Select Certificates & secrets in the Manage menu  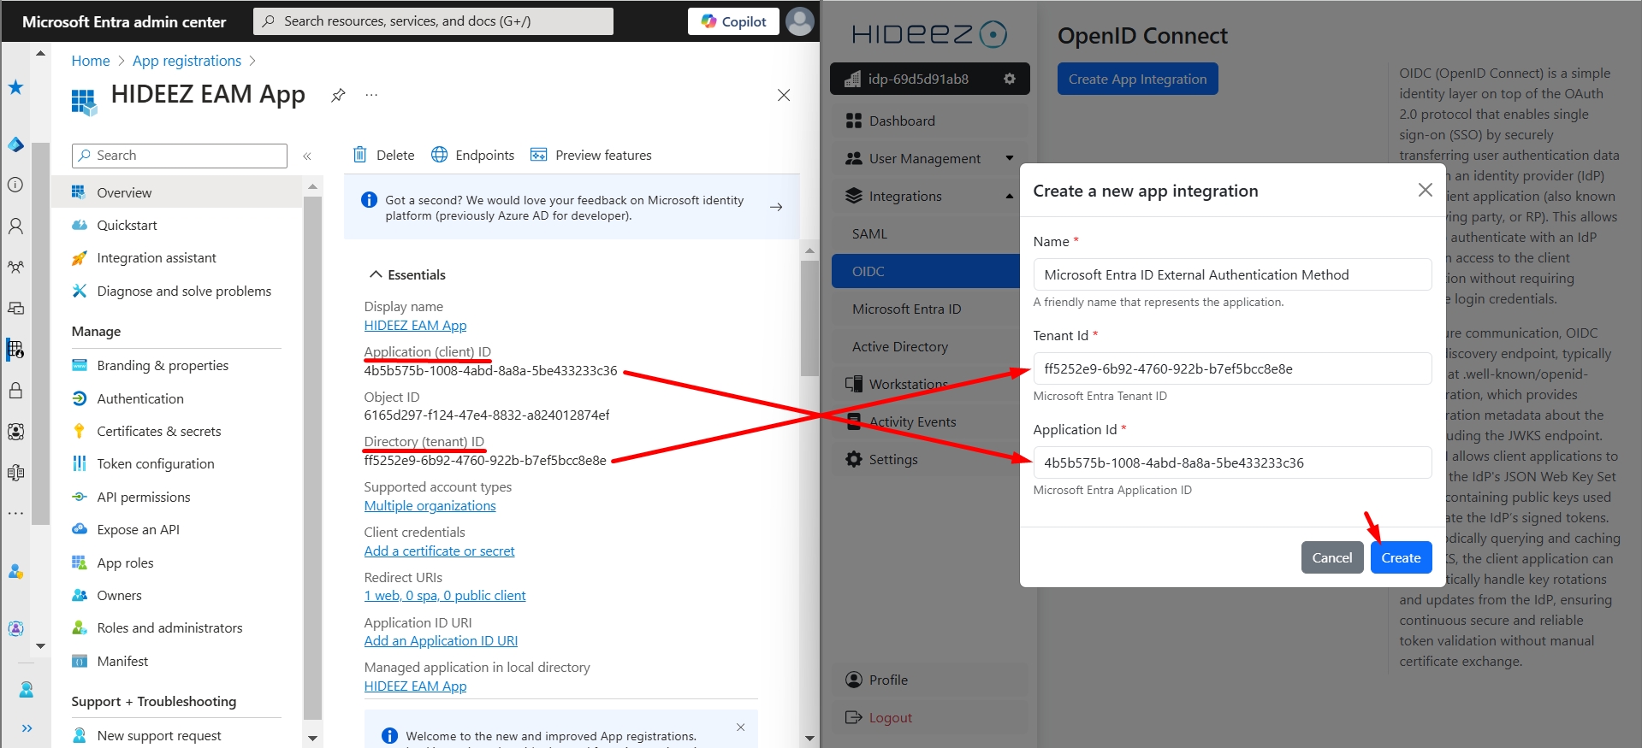[159, 431]
